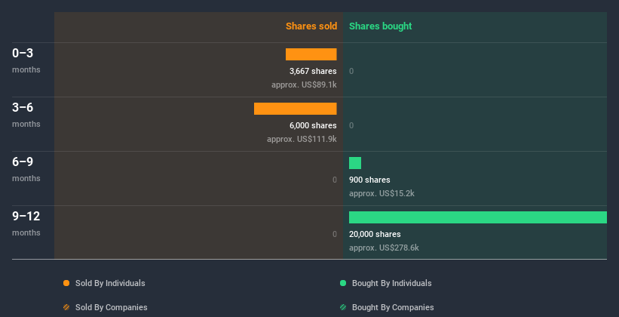Click the '9–12' months row label
This screenshot has width=619, height=317.
(x=26, y=216)
